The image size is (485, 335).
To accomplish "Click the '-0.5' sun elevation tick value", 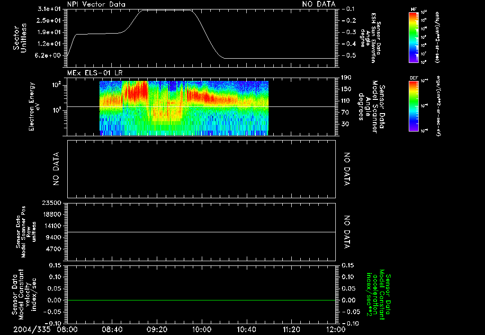I will point(349,55).
